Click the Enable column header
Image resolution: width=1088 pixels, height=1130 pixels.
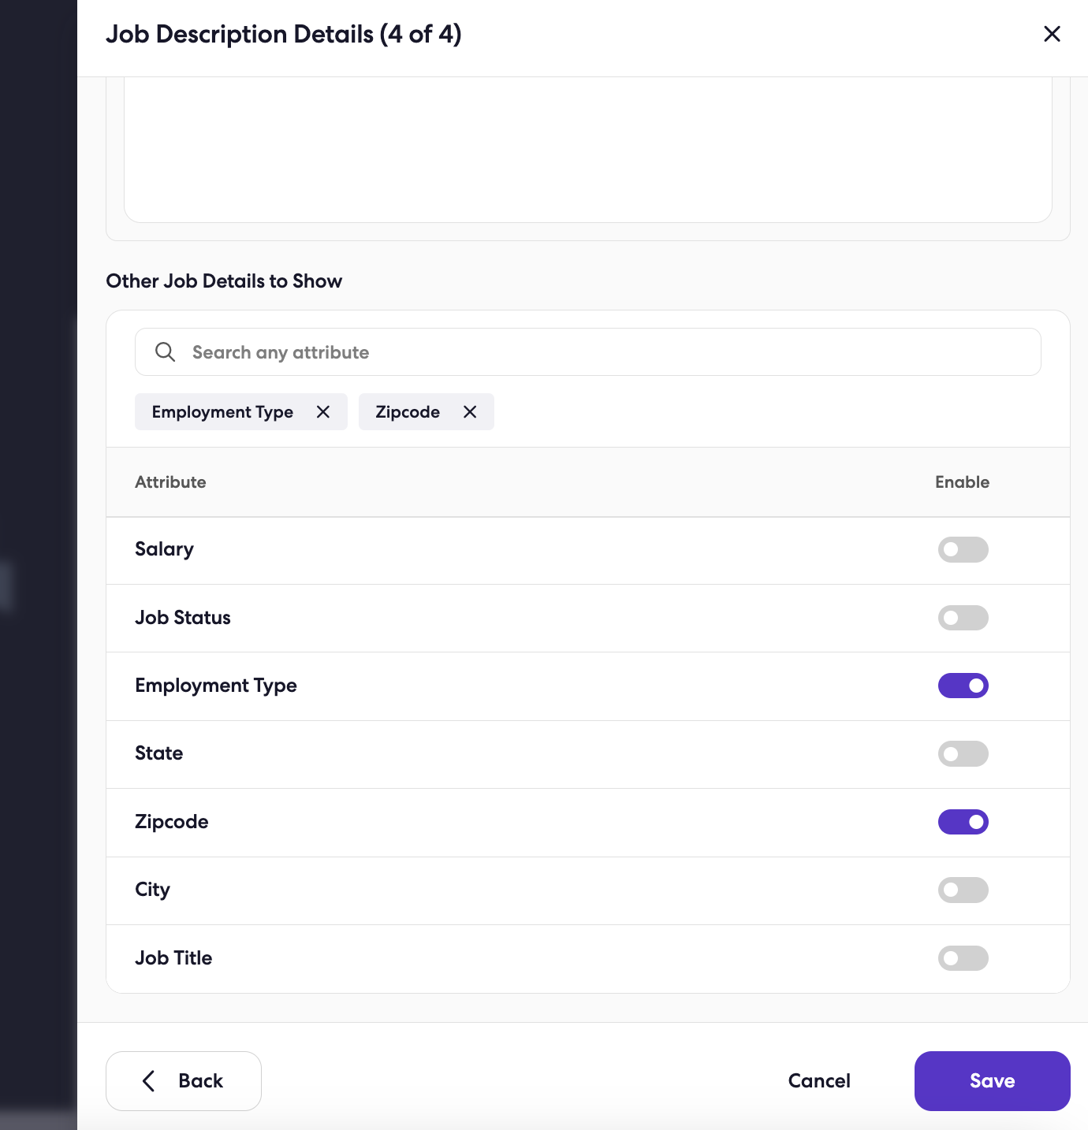(962, 482)
